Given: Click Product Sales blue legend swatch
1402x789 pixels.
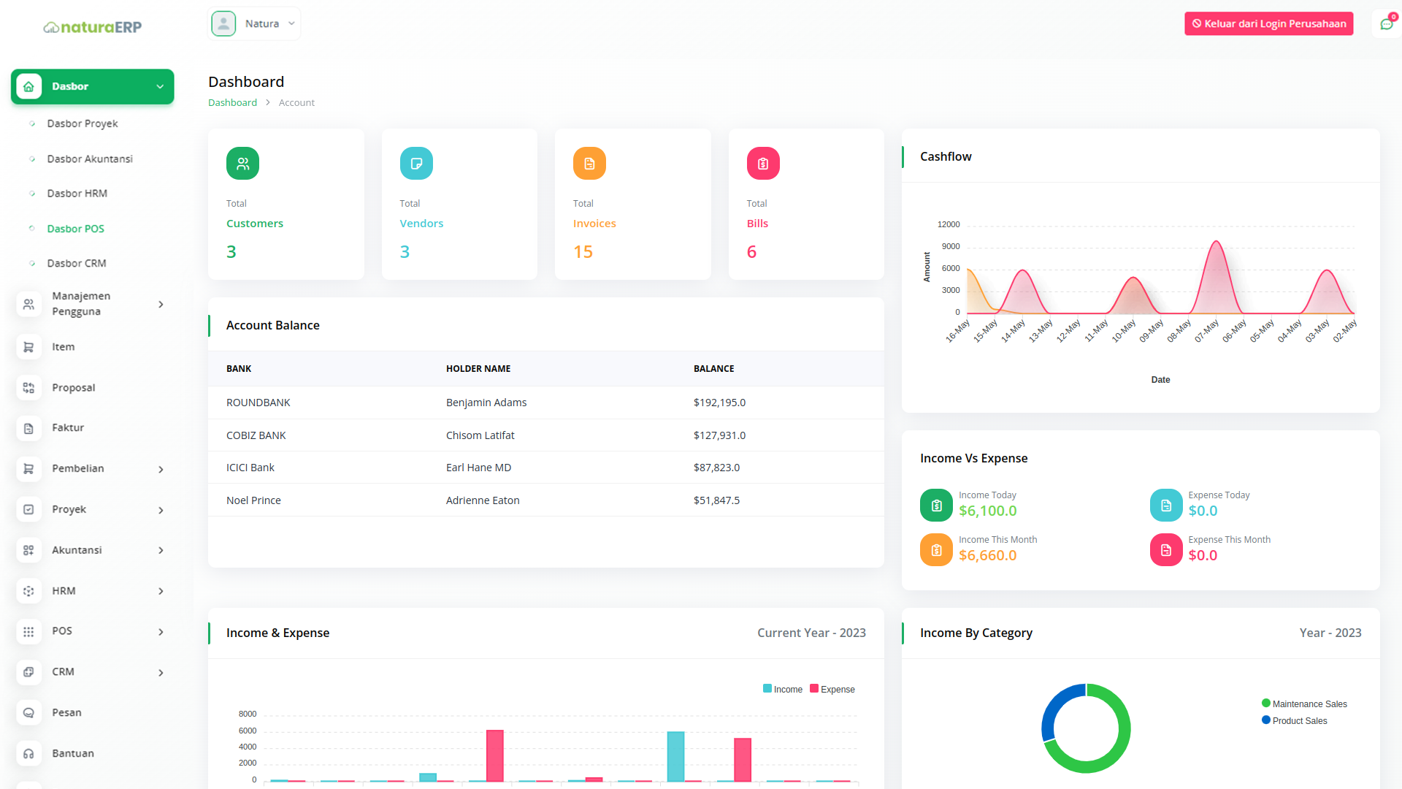Looking at the screenshot, I should click(x=1266, y=720).
